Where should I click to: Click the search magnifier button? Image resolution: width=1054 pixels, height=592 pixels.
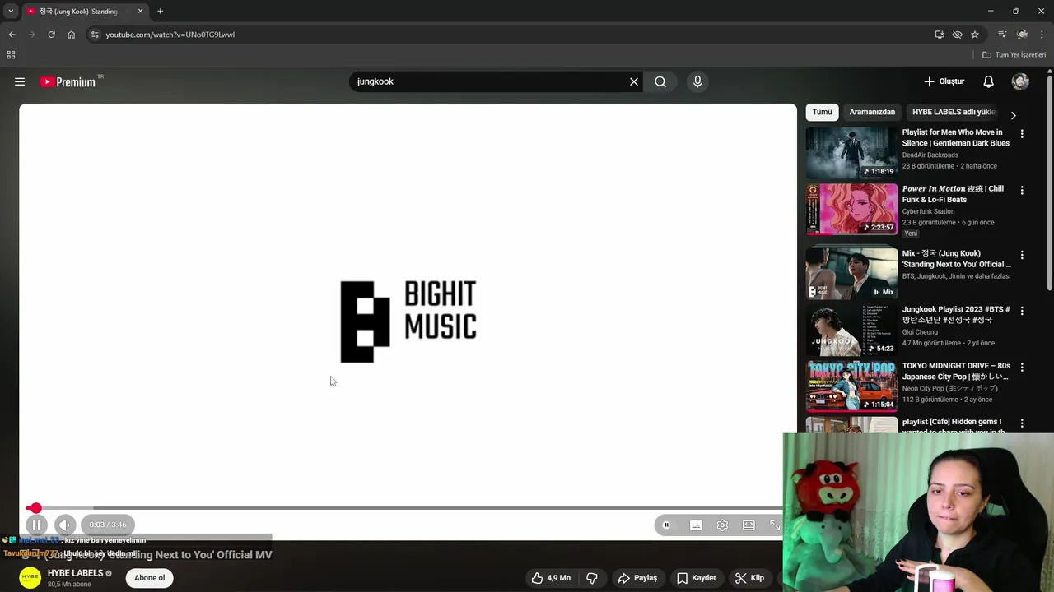point(660,81)
